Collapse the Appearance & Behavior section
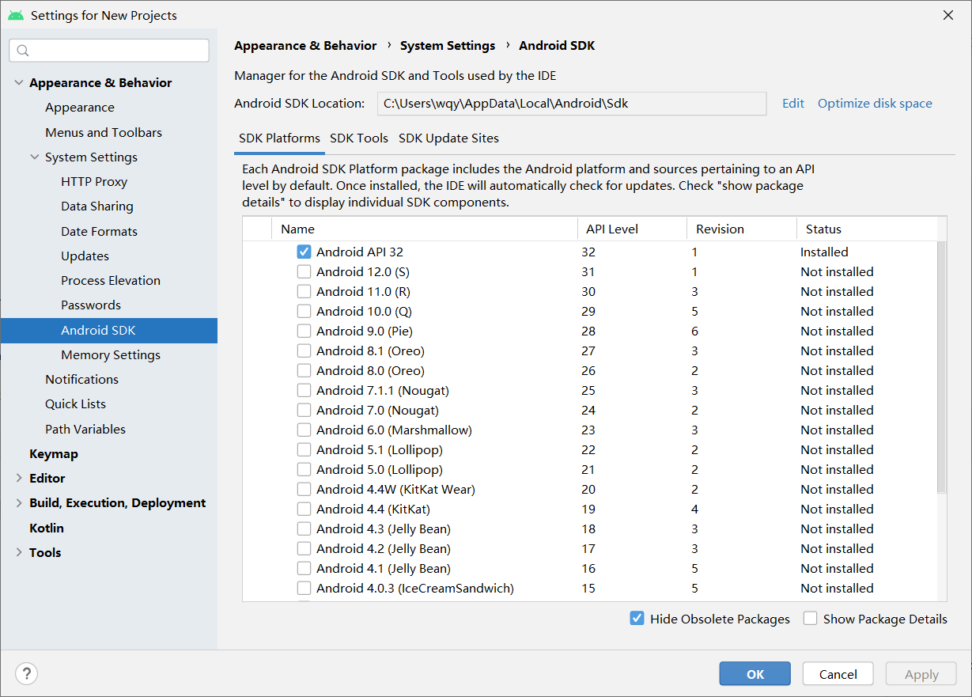This screenshot has height=697, width=972. point(19,83)
